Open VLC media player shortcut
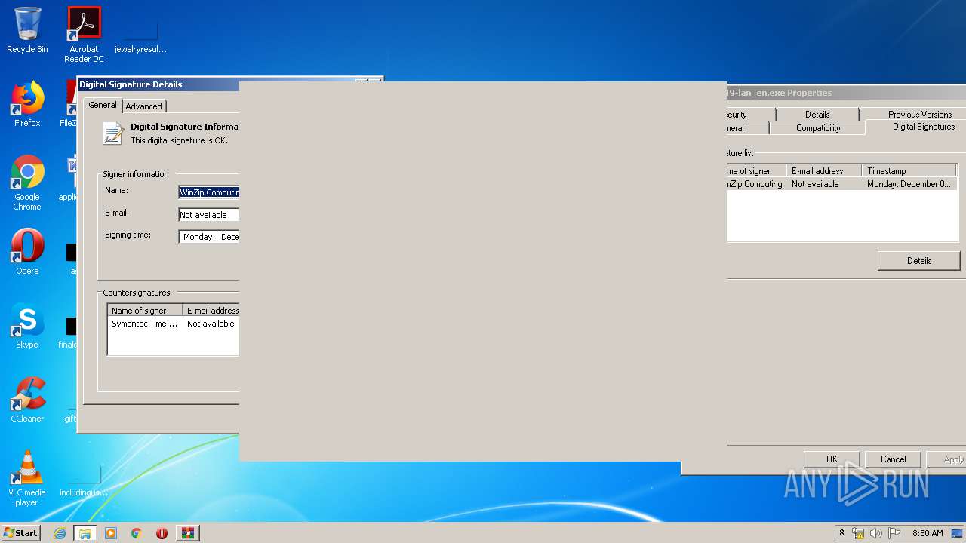The height and width of the screenshot is (543, 966). [x=27, y=477]
